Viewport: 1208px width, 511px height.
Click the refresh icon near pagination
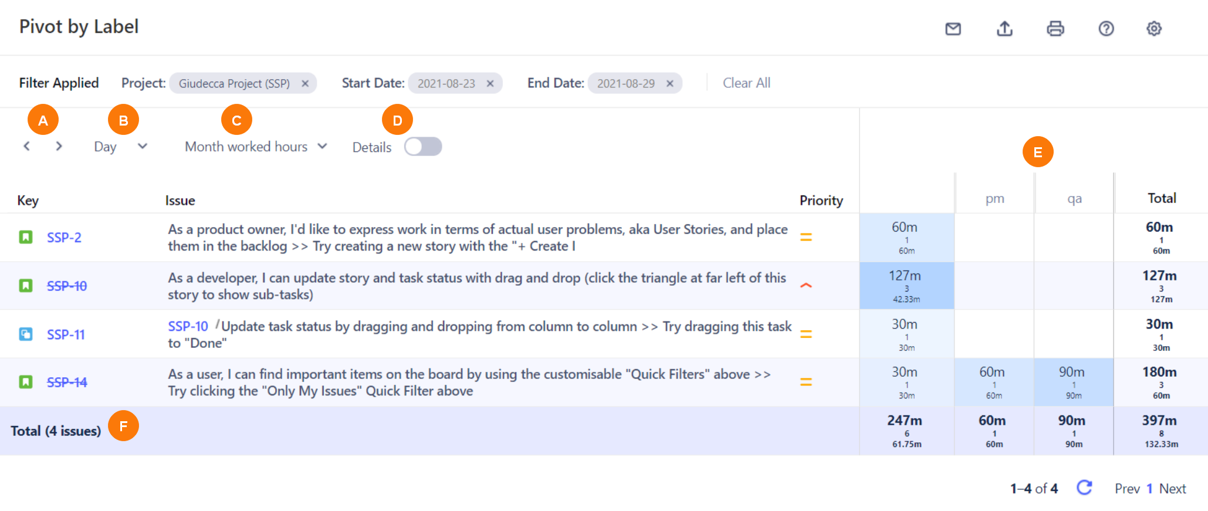coord(1084,488)
